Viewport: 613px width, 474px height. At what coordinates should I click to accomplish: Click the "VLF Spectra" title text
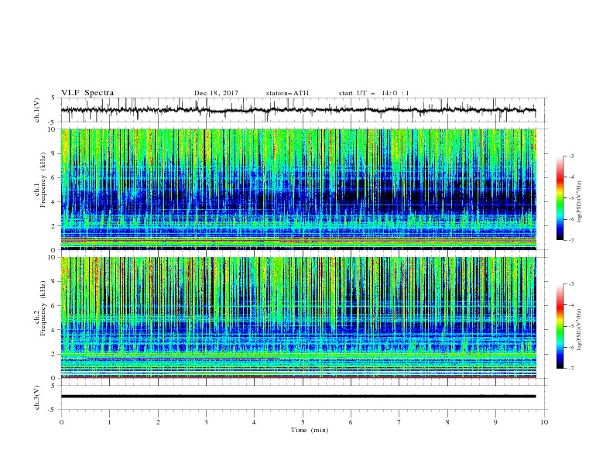tap(87, 93)
